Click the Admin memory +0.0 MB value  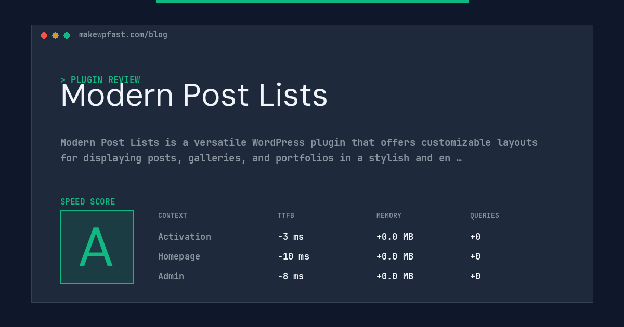pyautogui.click(x=395, y=276)
